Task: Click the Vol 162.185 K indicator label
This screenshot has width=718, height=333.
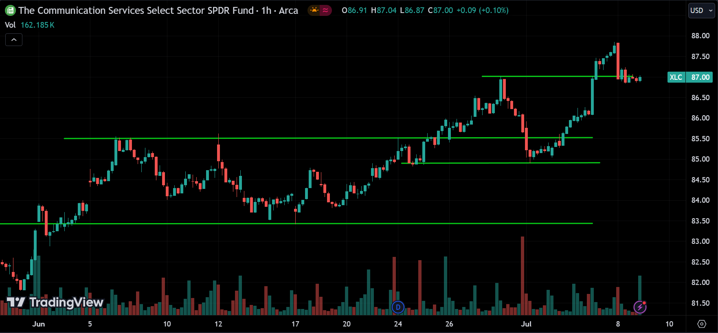Action: click(29, 25)
